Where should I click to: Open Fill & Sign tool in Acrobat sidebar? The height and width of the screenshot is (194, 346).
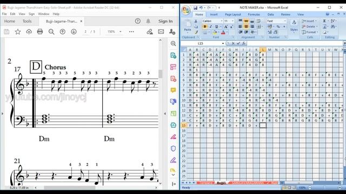click(x=173, y=160)
